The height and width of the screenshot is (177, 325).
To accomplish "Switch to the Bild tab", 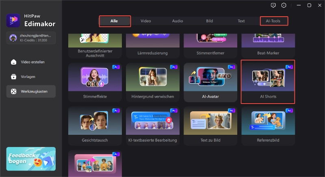I will [x=209, y=21].
